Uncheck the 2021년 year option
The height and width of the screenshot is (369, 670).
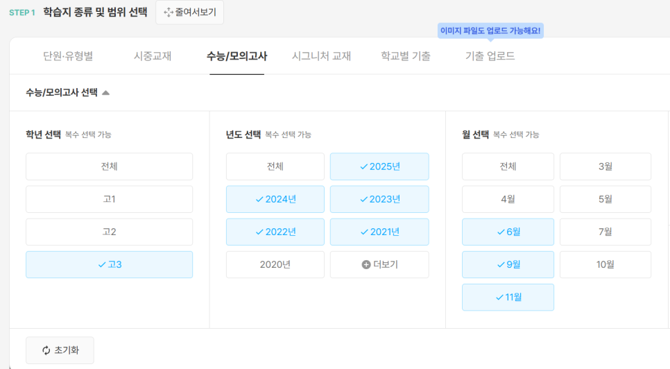(379, 232)
